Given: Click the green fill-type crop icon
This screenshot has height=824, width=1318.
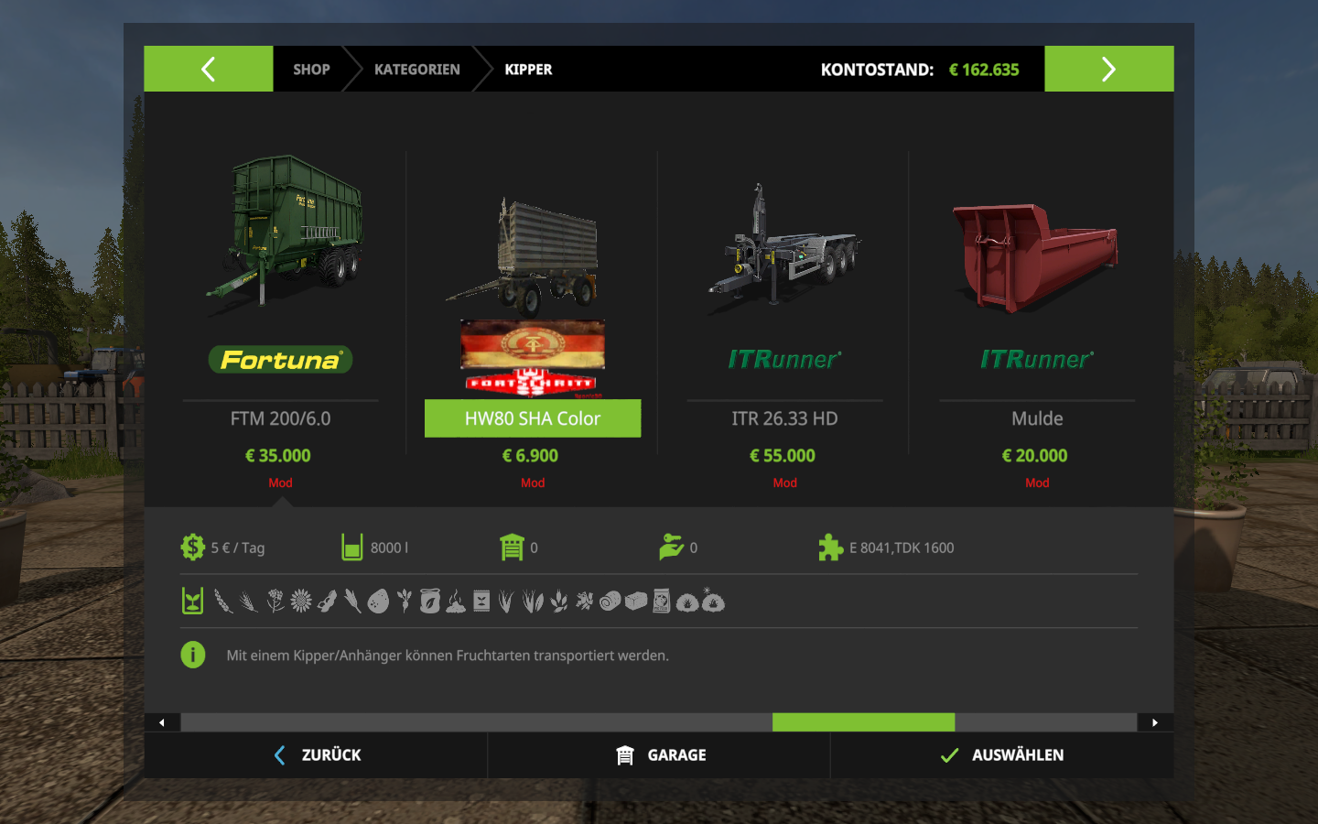Looking at the screenshot, I should (x=193, y=602).
